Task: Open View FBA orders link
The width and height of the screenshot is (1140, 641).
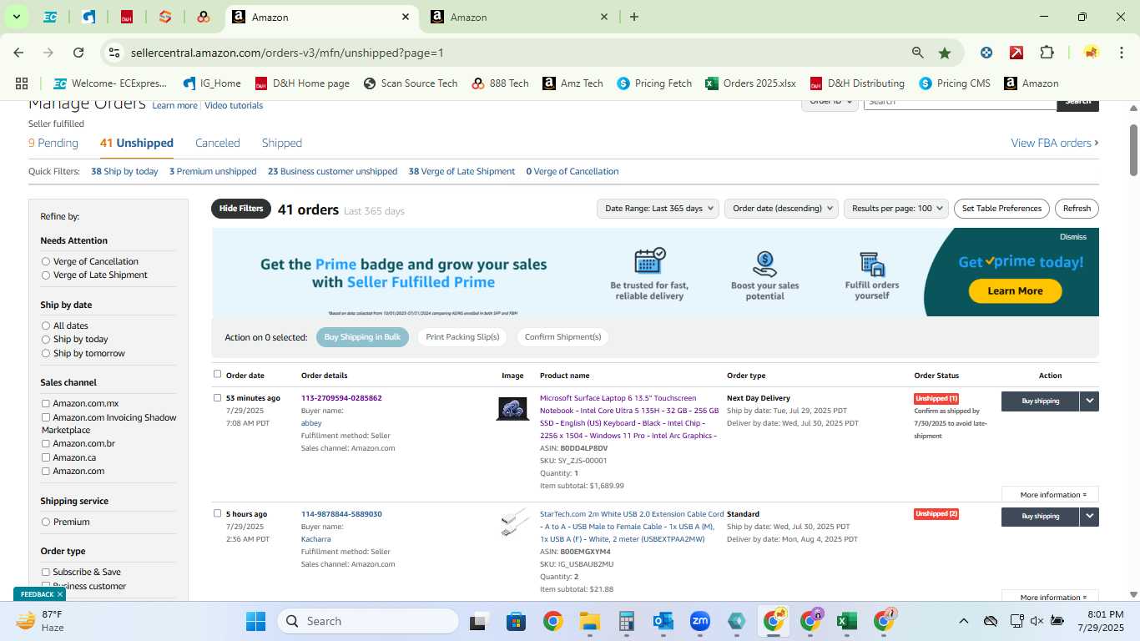Action: 1055,143
